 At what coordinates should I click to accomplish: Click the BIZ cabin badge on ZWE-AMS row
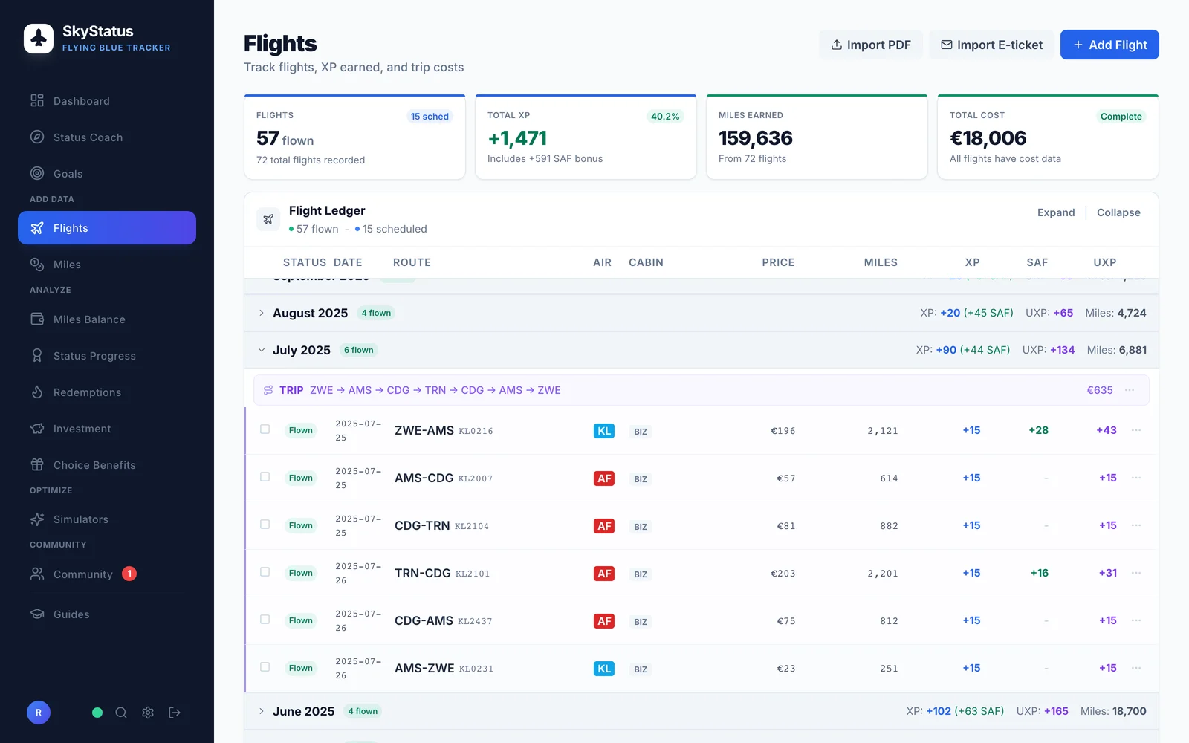coord(641,432)
